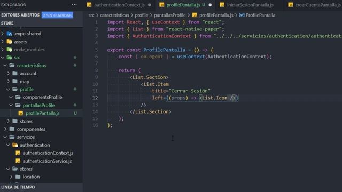The height and width of the screenshot is (192, 342).
Task: Click the map folder icon
Action: coord(15,82)
